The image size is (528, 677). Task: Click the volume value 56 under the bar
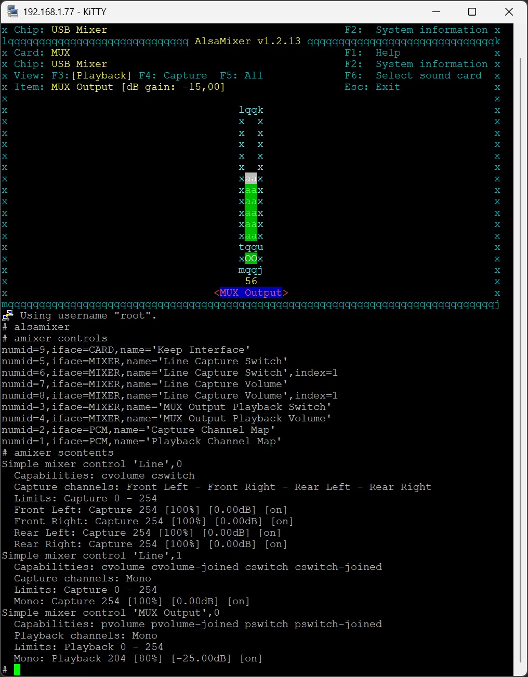[251, 281]
